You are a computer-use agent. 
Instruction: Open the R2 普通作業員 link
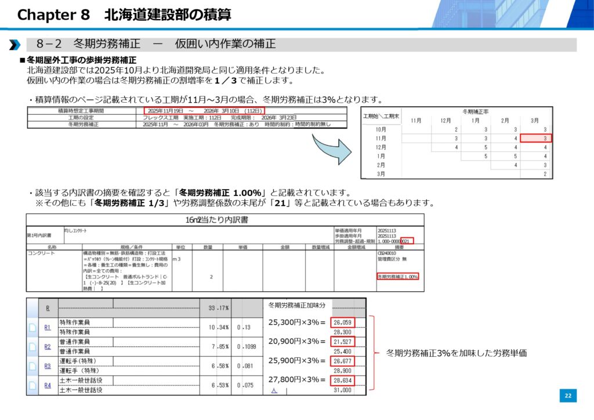tap(48, 347)
